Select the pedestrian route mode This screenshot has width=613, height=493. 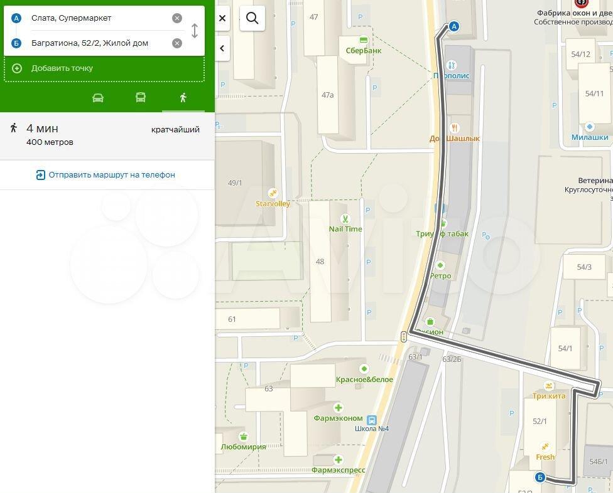pyautogui.click(x=183, y=98)
